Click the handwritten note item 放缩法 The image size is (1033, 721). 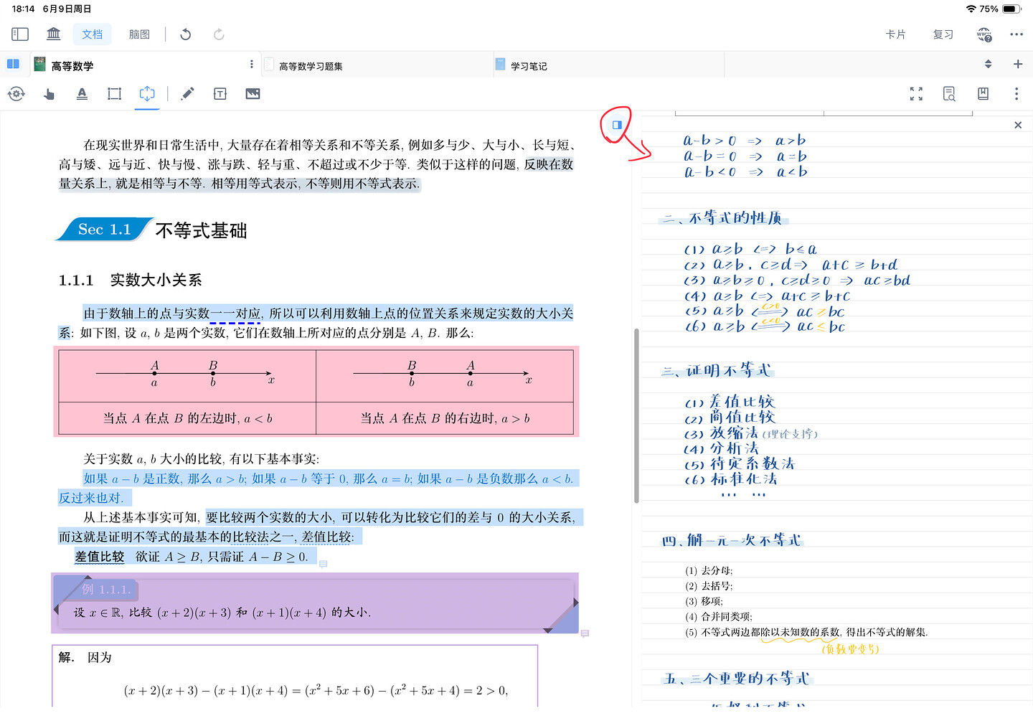pyautogui.click(x=734, y=433)
